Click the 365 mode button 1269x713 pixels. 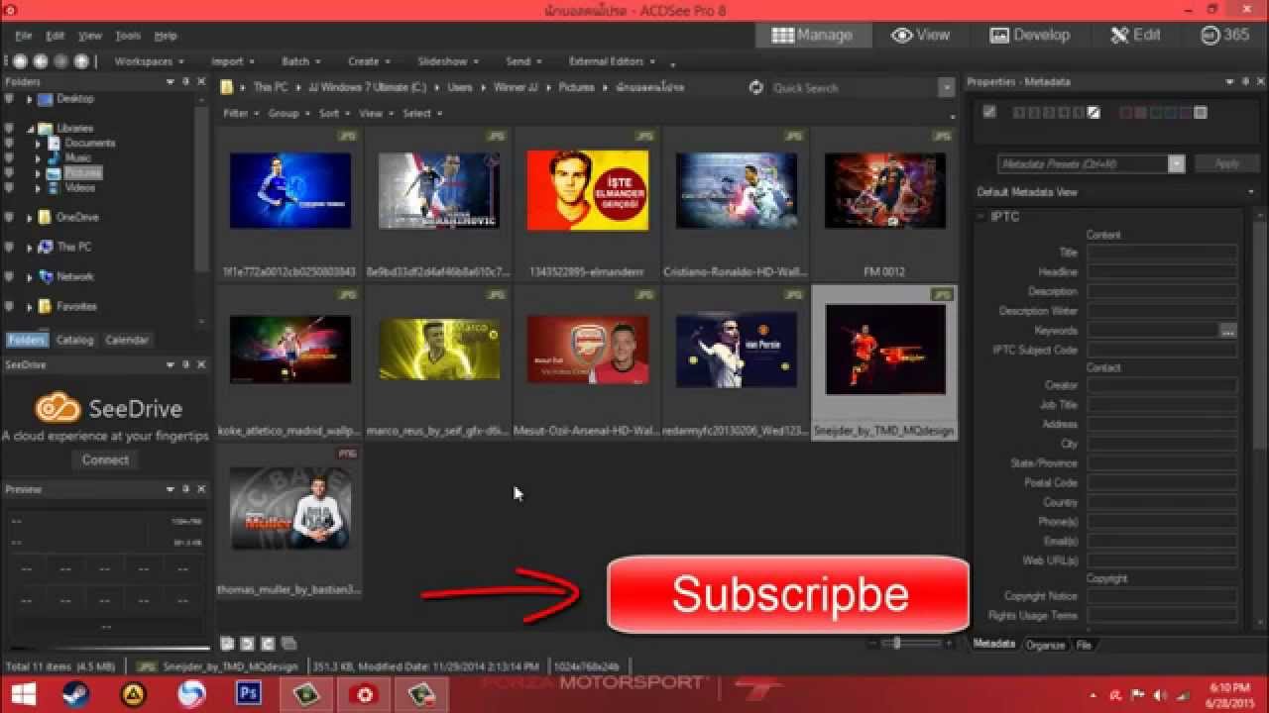pos(1225,35)
